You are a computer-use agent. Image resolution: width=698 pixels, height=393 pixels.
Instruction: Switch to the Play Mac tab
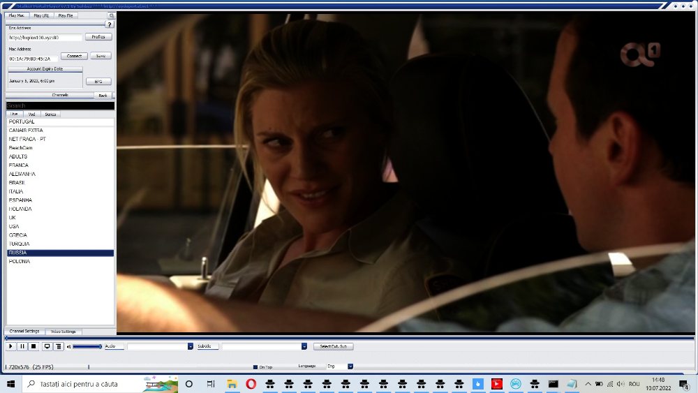tap(17, 15)
